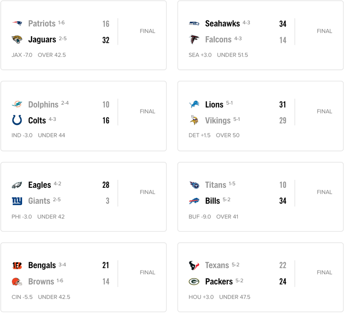Click the JAX -7.0 betting line
Viewport: 344px width, 313px height.
[22, 55]
